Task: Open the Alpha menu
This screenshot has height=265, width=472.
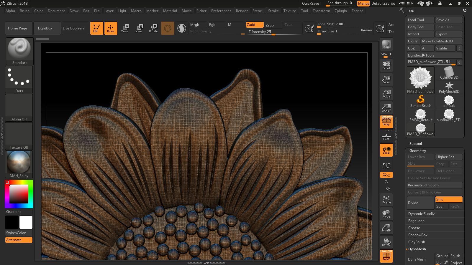Action: tap(10, 11)
